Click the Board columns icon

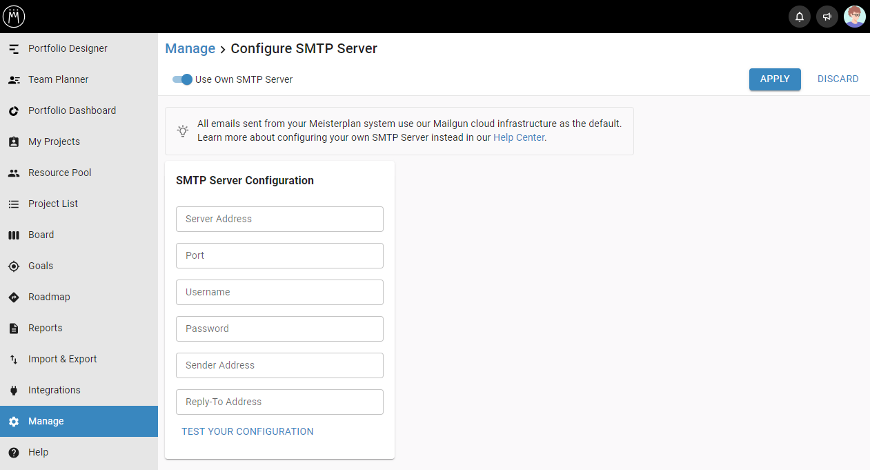(x=14, y=235)
